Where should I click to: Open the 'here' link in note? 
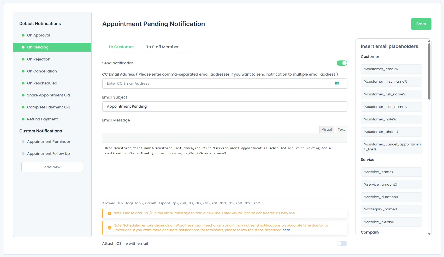pyautogui.click(x=286, y=230)
